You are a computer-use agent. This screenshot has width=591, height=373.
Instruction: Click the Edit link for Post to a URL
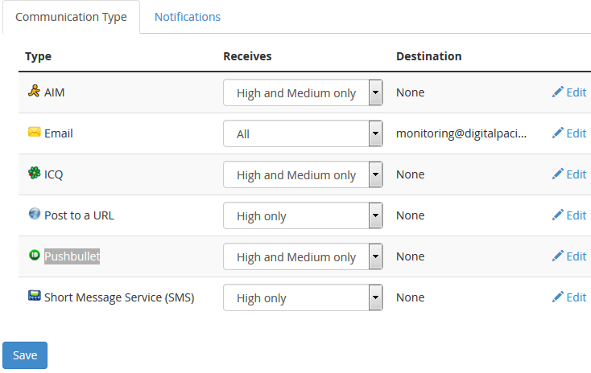click(x=577, y=215)
